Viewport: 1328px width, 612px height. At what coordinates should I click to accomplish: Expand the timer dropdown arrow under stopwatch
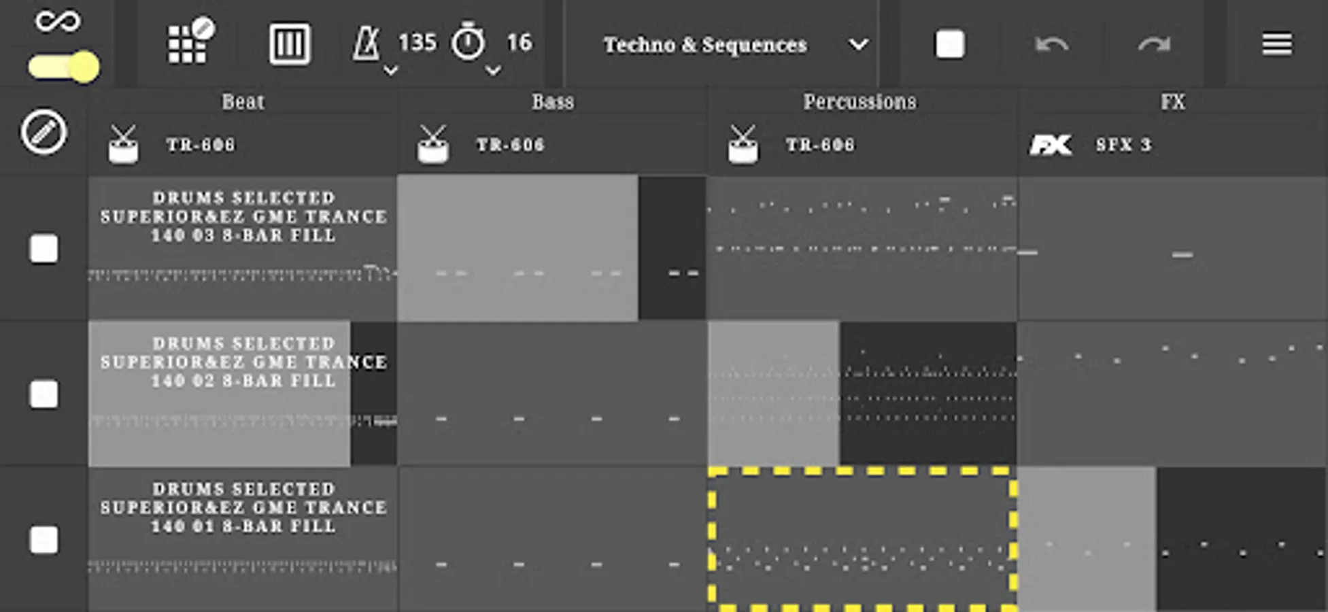click(x=493, y=70)
